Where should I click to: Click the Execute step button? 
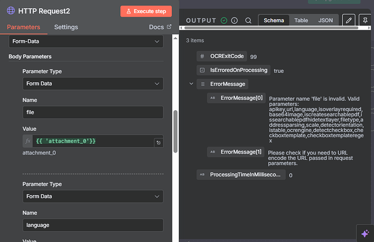point(146,11)
